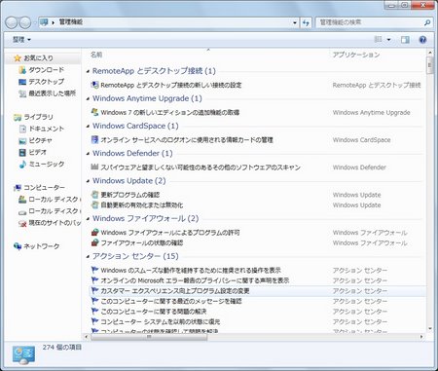Collapse the Windows CardSpace group
Image resolution: width=438 pixels, height=371 pixels.
(x=88, y=127)
